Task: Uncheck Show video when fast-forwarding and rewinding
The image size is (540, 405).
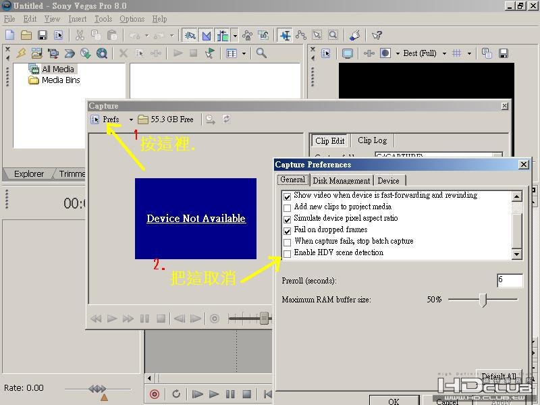Action: click(x=287, y=196)
